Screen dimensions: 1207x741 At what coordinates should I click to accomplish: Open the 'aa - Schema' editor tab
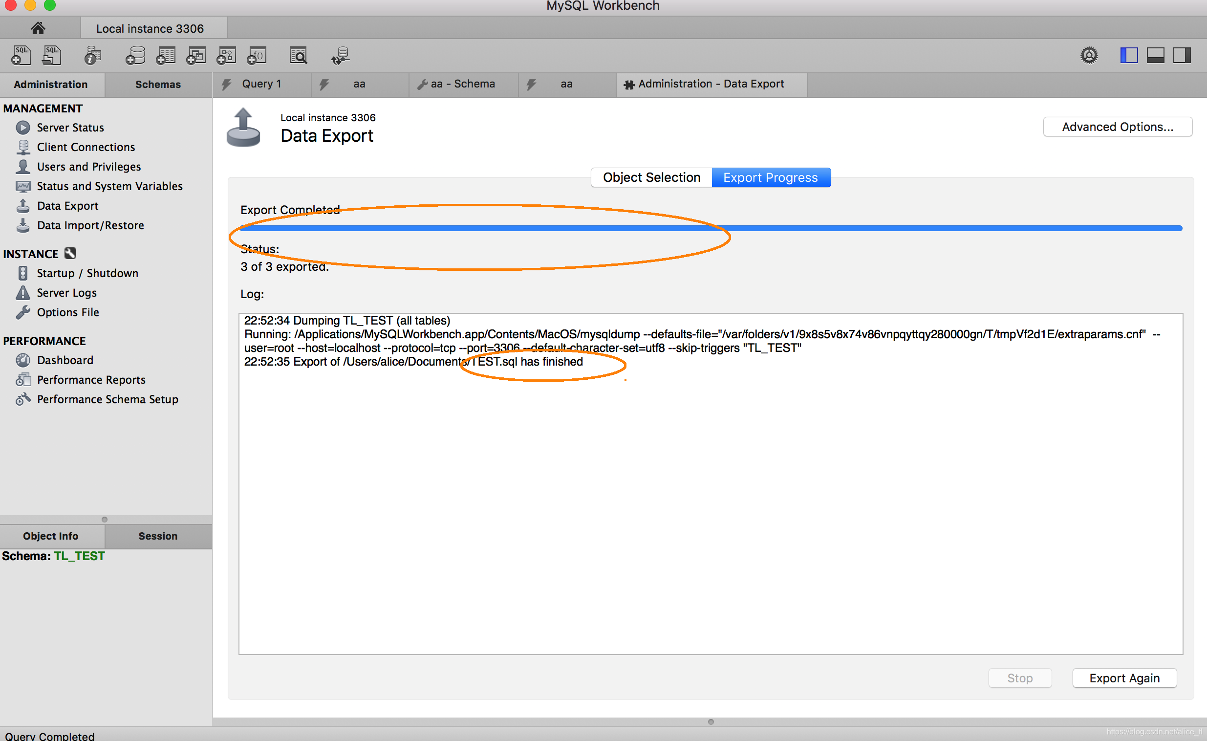coord(462,84)
